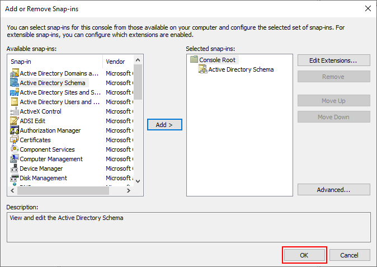Image resolution: width=377 pixels, height=267 pixels.
Task: Click the Snap-in column header
Action: coord(55,62)
